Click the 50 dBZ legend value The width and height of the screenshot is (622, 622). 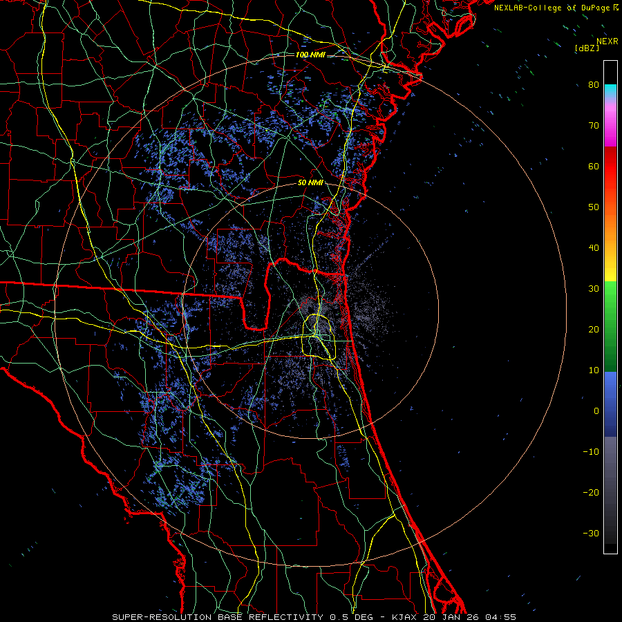tap(594, 207)
